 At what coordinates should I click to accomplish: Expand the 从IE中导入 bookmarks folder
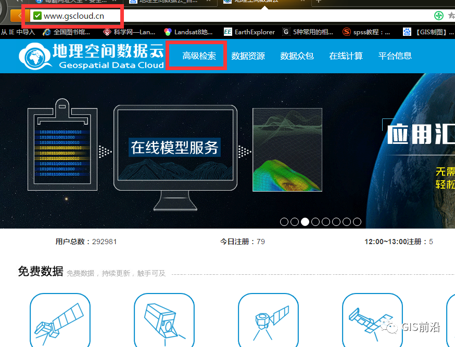point(18,32)
